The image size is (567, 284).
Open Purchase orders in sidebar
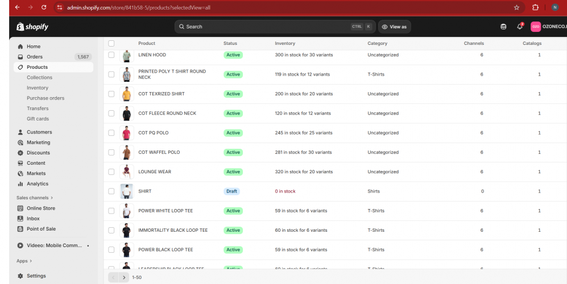(x=45, y=98)
